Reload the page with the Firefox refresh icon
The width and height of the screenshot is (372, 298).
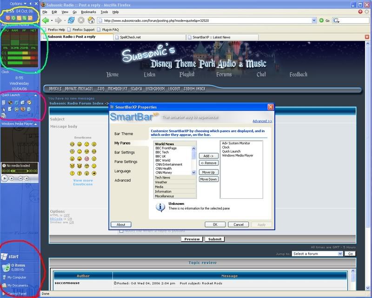(71, 20)
